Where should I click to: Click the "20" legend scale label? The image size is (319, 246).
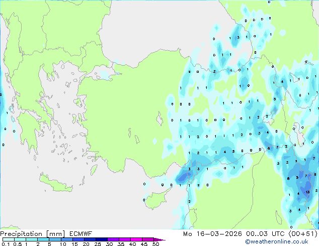(86, 244)
